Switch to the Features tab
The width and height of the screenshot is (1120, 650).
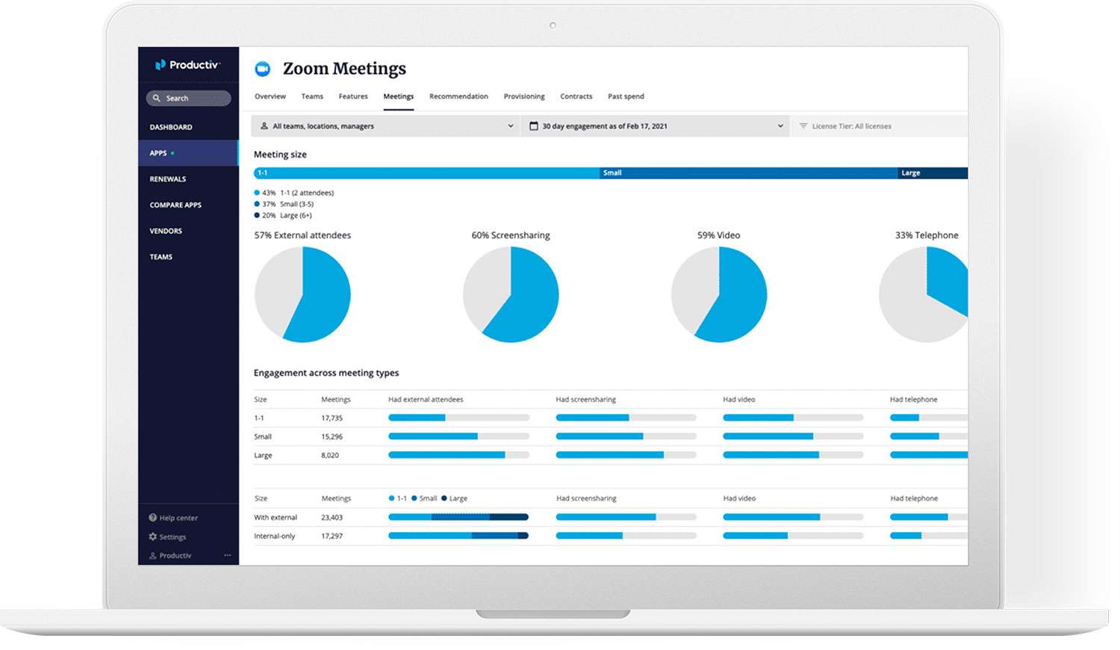click(353, 96)
